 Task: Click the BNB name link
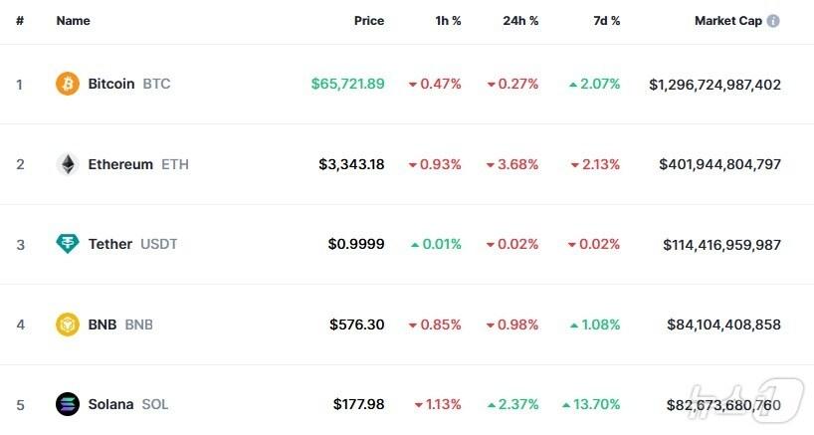click(102, 325)
